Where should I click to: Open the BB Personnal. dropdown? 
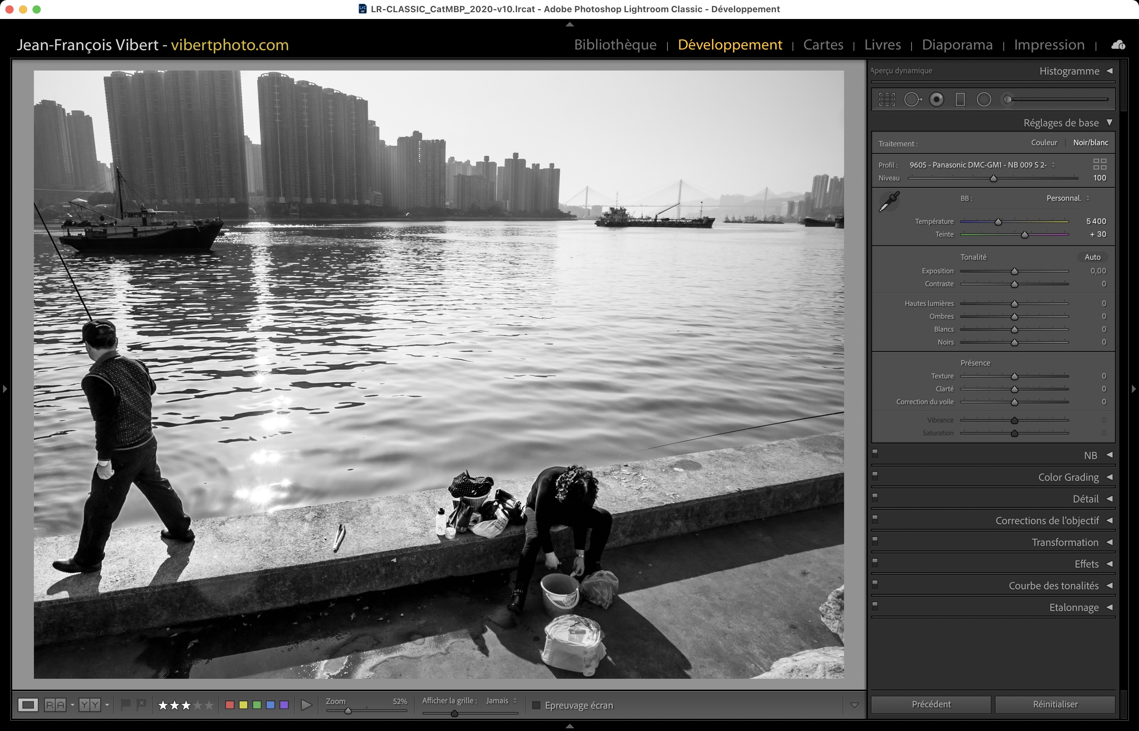pos(1068,198)
